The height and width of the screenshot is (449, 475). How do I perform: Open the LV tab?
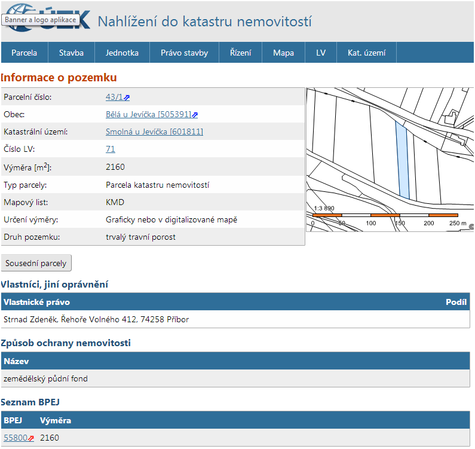coord(321,53)
